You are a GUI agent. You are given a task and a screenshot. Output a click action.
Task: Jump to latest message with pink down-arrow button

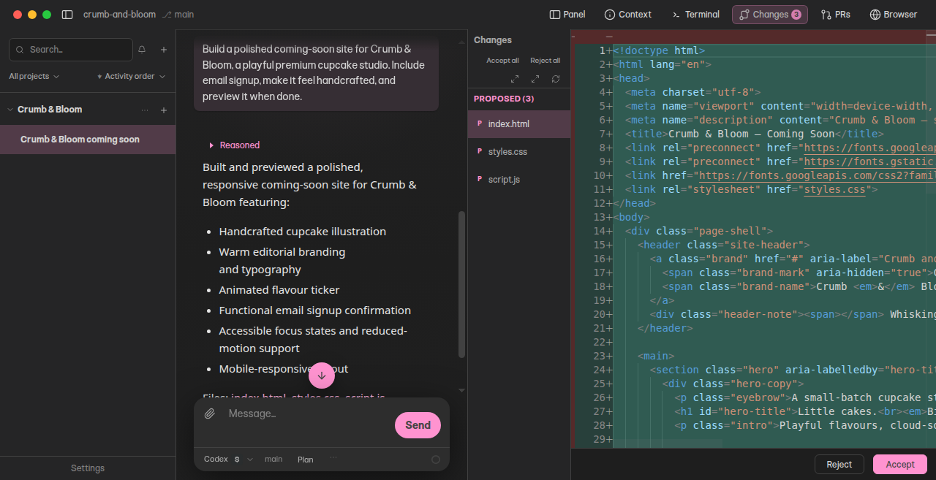pos(322,375)
